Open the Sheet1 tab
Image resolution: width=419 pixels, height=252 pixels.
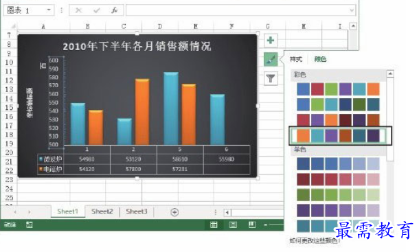click(67, 211)
